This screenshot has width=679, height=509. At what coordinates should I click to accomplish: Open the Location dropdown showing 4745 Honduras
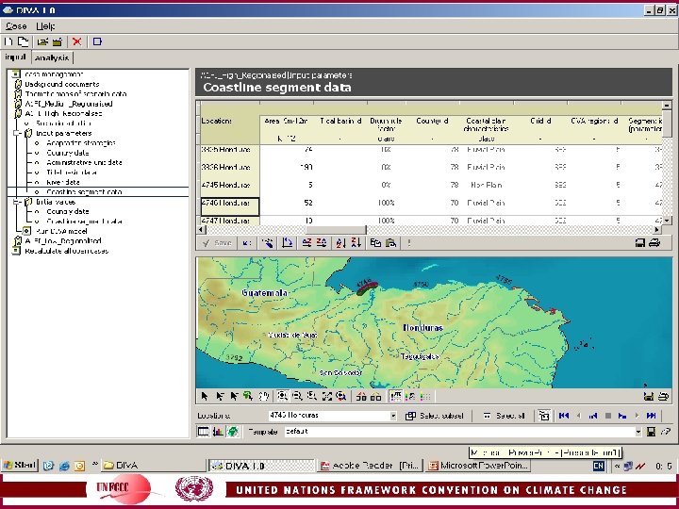(392, 415)
